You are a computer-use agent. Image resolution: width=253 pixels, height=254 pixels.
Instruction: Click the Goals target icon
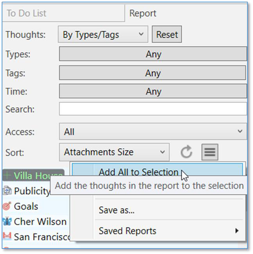7,206
